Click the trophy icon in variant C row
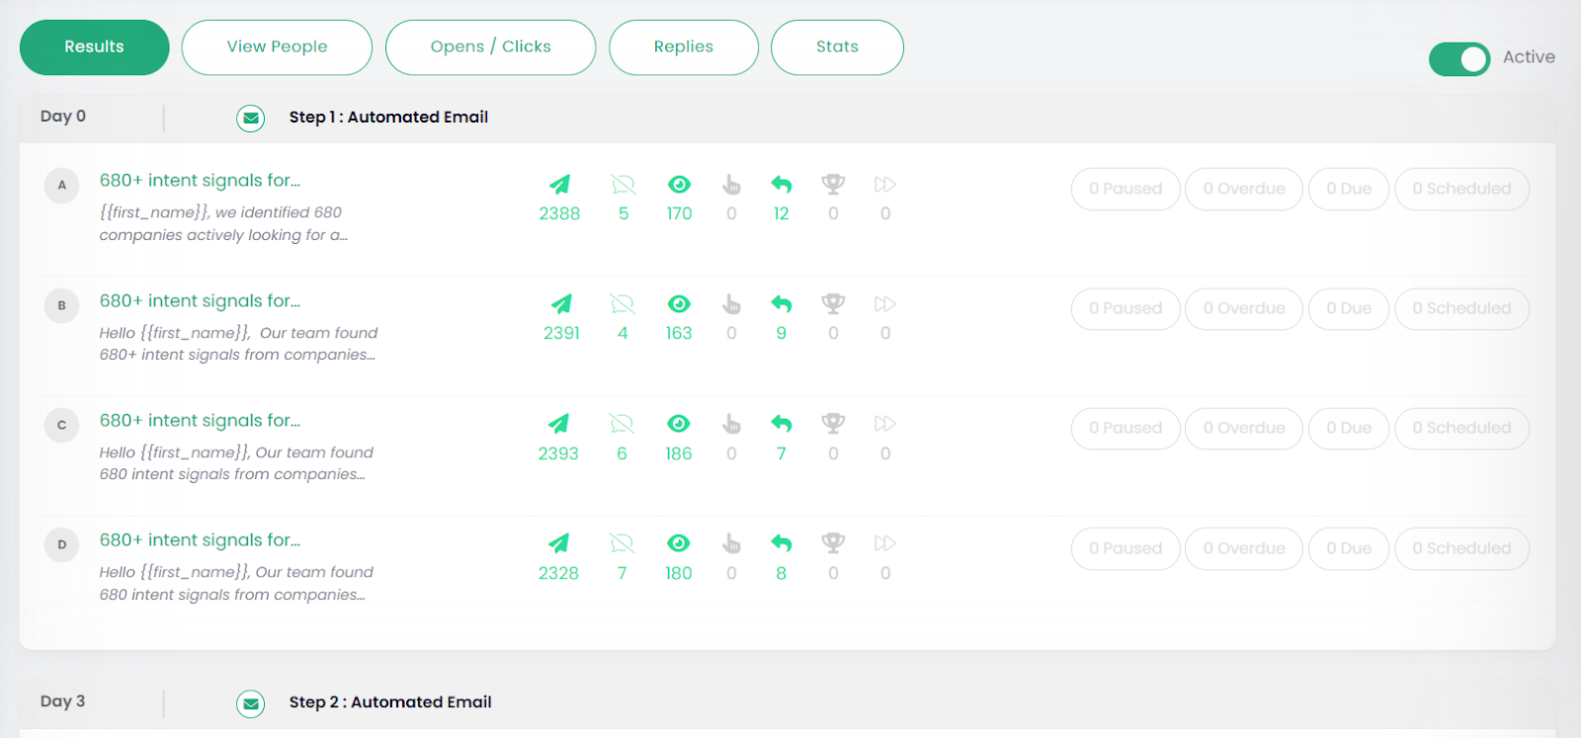1581x738 pixels. pyautogui.click(x=833, y=424)
